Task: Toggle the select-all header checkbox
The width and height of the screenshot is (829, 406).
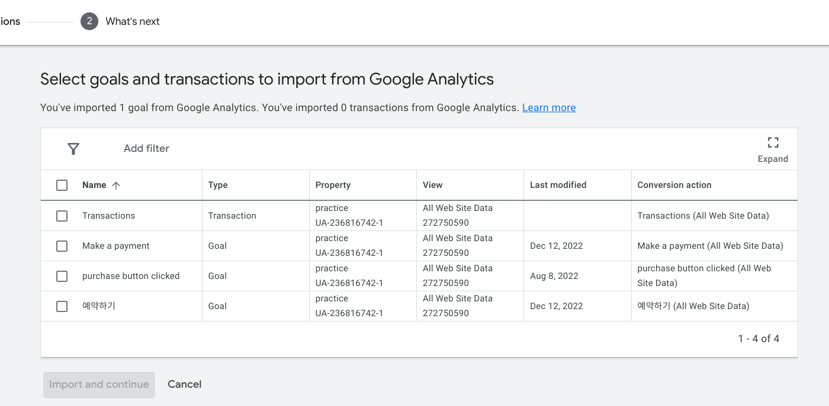Action: pos(62,186)
